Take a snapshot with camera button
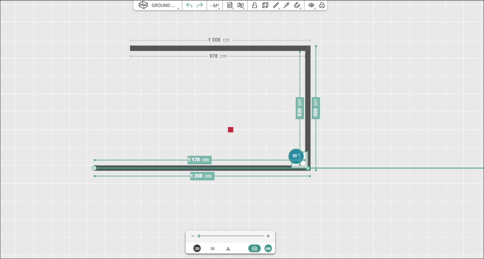 coord(255,248)
